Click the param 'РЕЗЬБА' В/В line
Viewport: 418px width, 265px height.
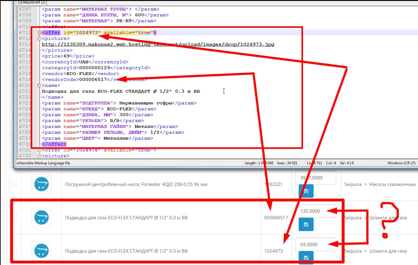[93, 121]
